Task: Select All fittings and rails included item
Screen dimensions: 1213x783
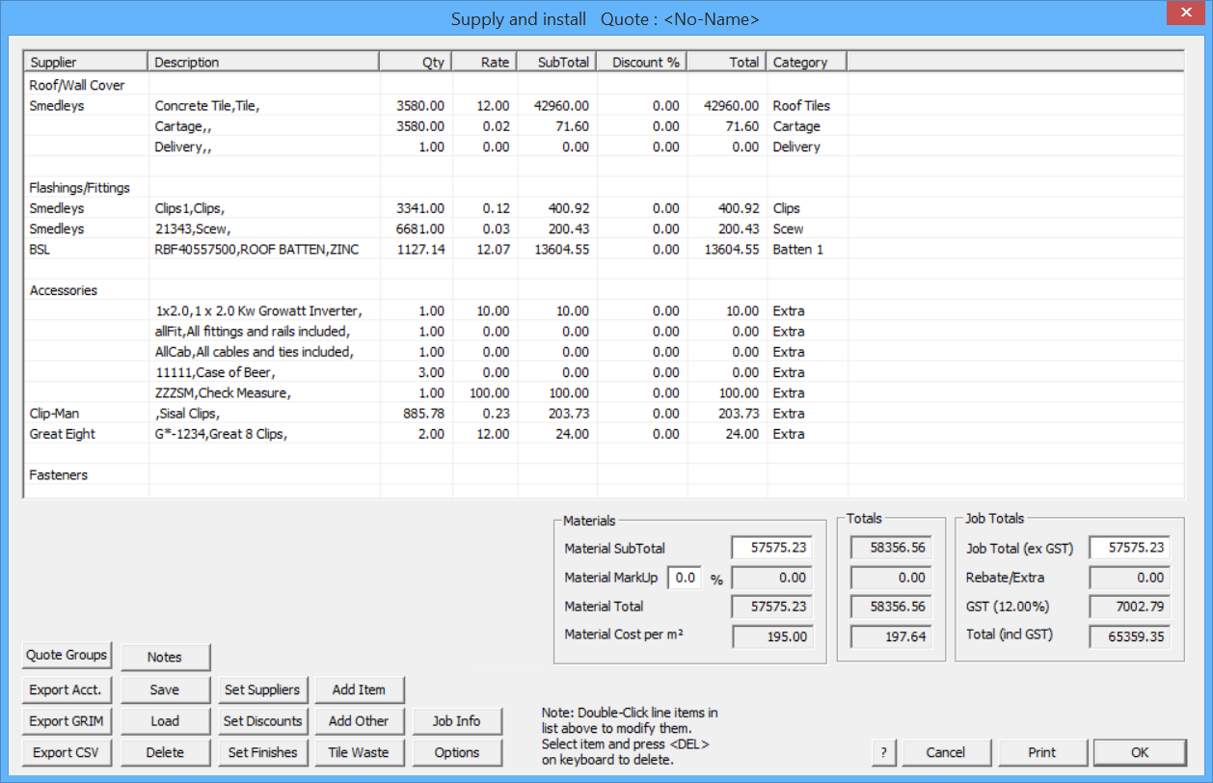Action: point(604,331)
